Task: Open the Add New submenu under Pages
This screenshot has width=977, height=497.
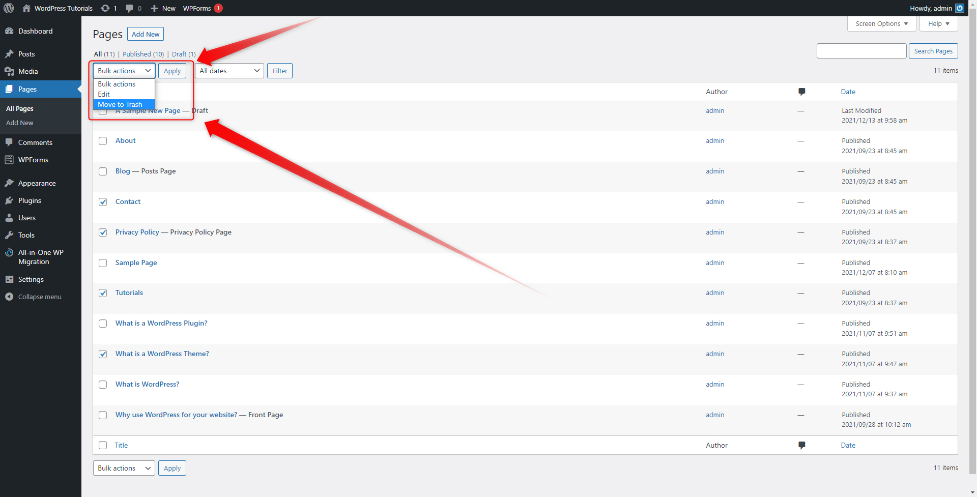Action: coord(19,123)
